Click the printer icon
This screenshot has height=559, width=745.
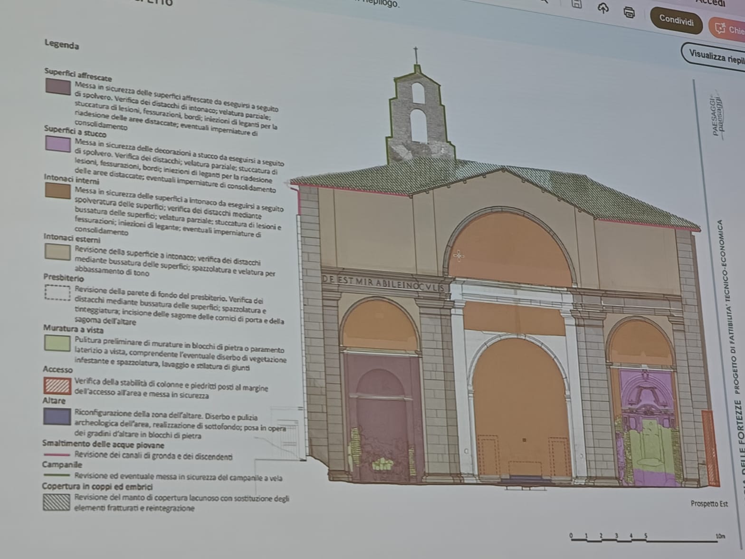(x=629, y=12)
